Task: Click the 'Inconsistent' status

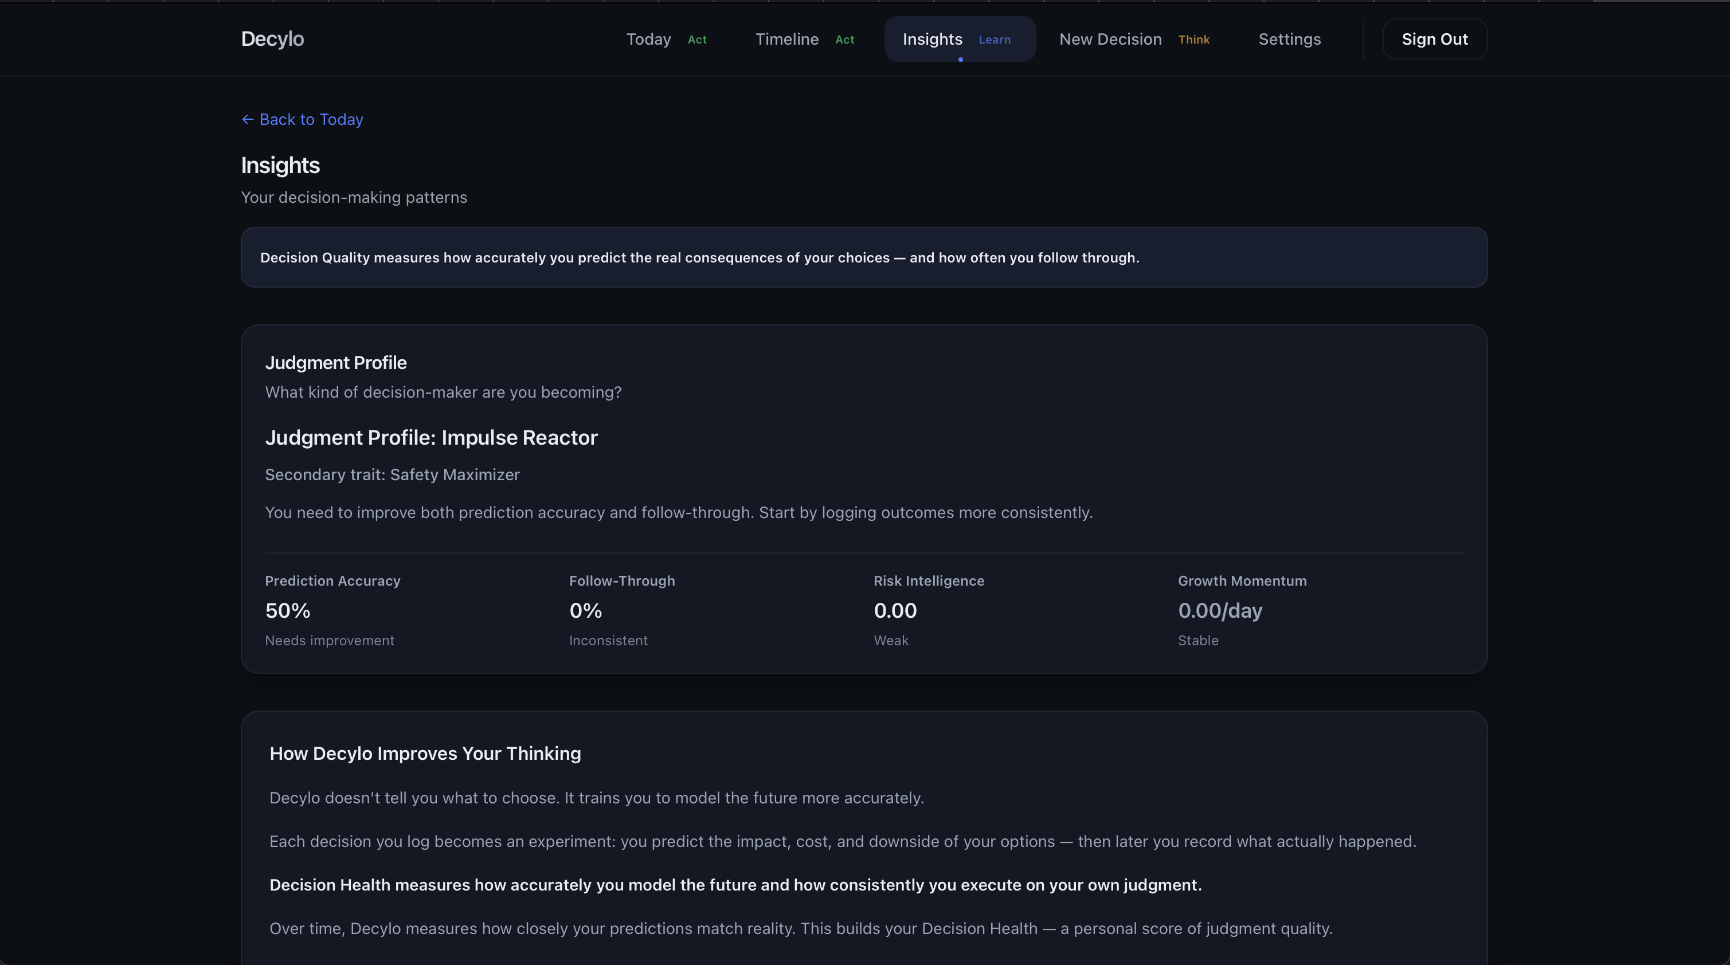Action: [608, 641]
